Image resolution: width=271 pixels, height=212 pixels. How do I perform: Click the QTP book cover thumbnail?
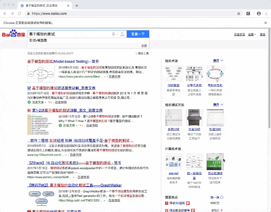pos(215,162)
